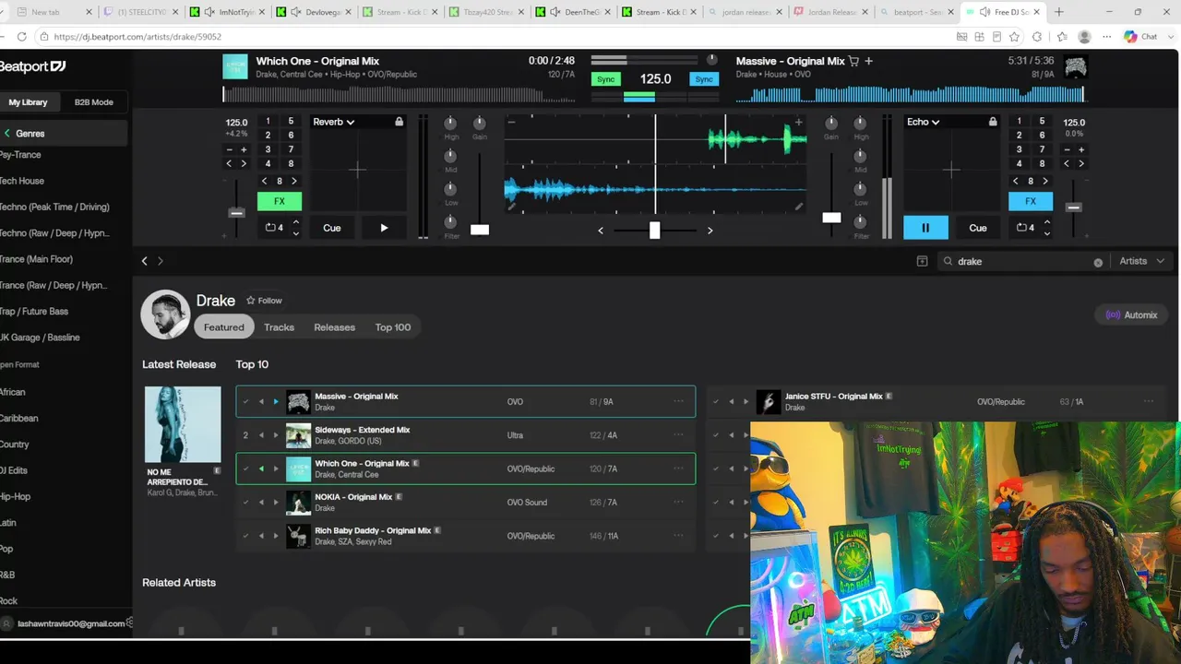Click the left deck High EQ knob
Image resolution: width=1181 pixels, height=664 pixels.
(x=451, y=123)
